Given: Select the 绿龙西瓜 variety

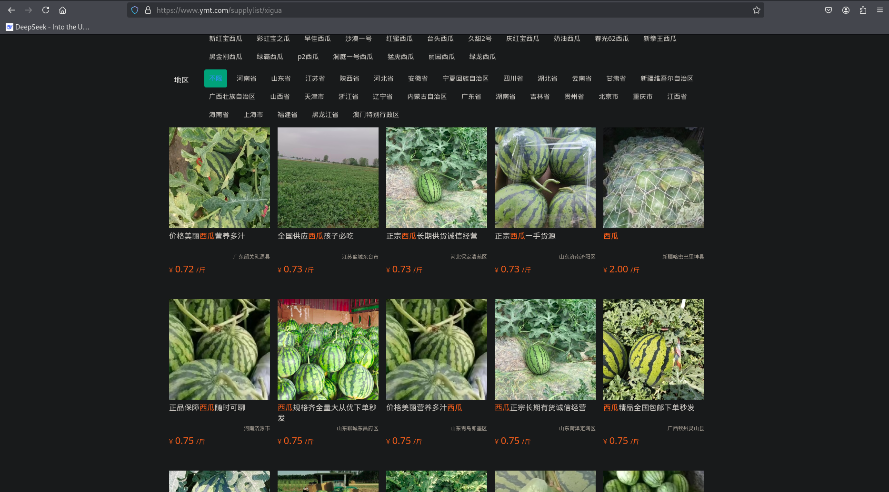Looking at the screenshot, I should click(482, 57).
